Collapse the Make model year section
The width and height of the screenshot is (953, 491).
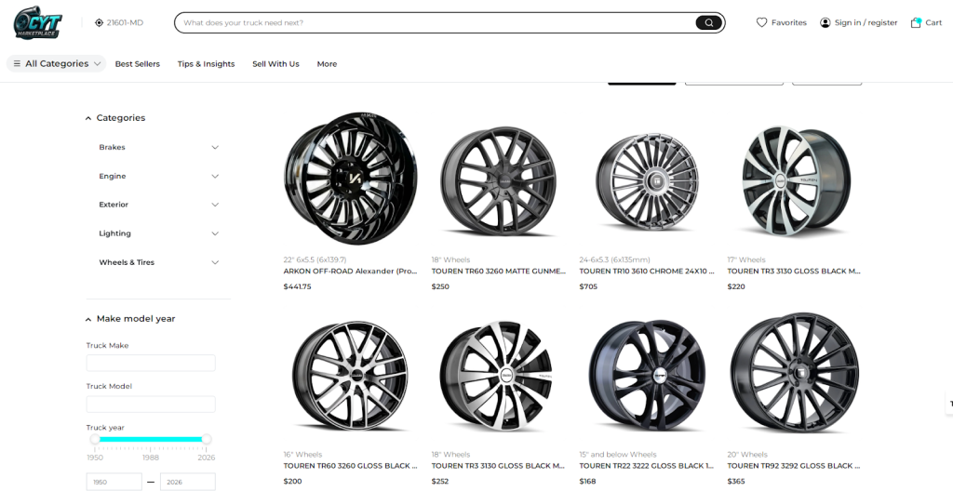[88, 319]
